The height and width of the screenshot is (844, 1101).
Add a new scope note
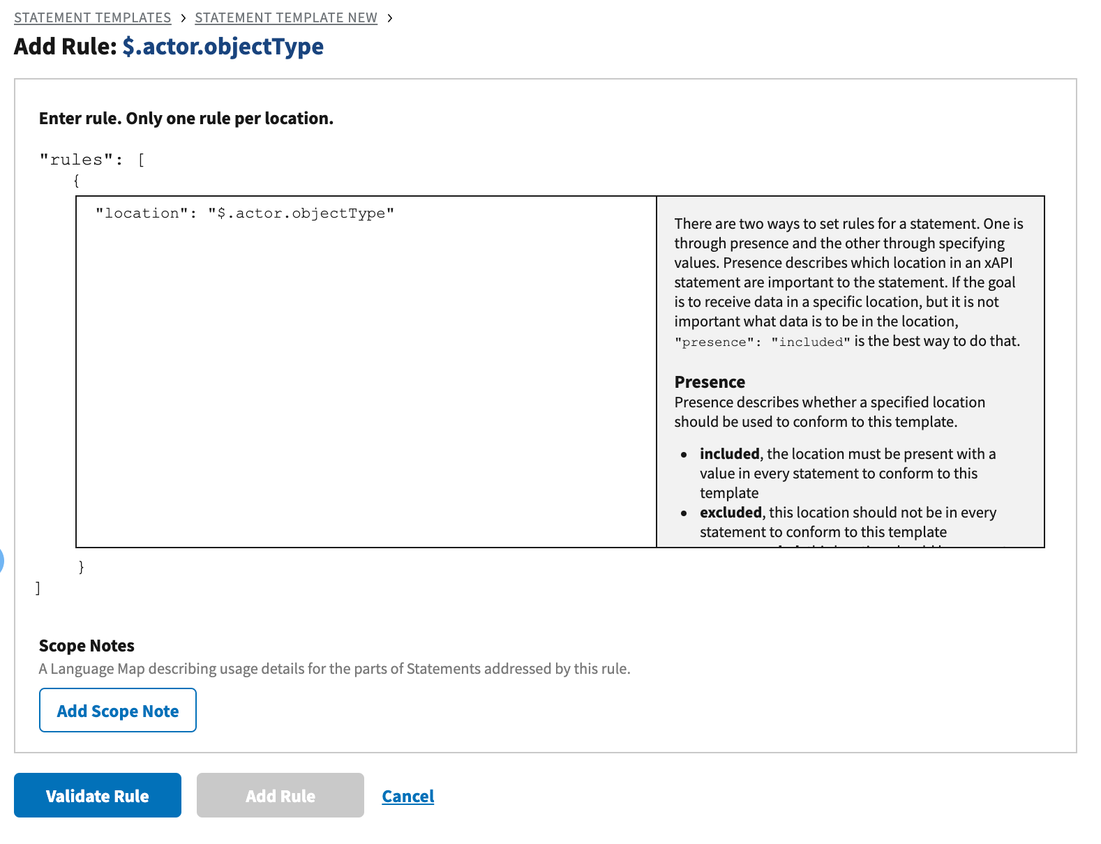(117, 710)
